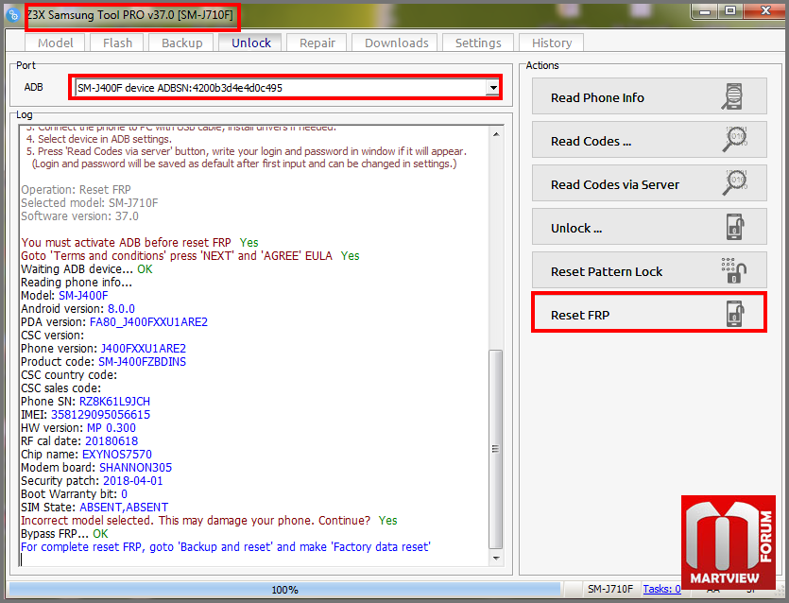This screenshot has height=603, width=789.
Task: Click the phone padlock icon on Unlock ...
Action: click(x=734, y=227)
